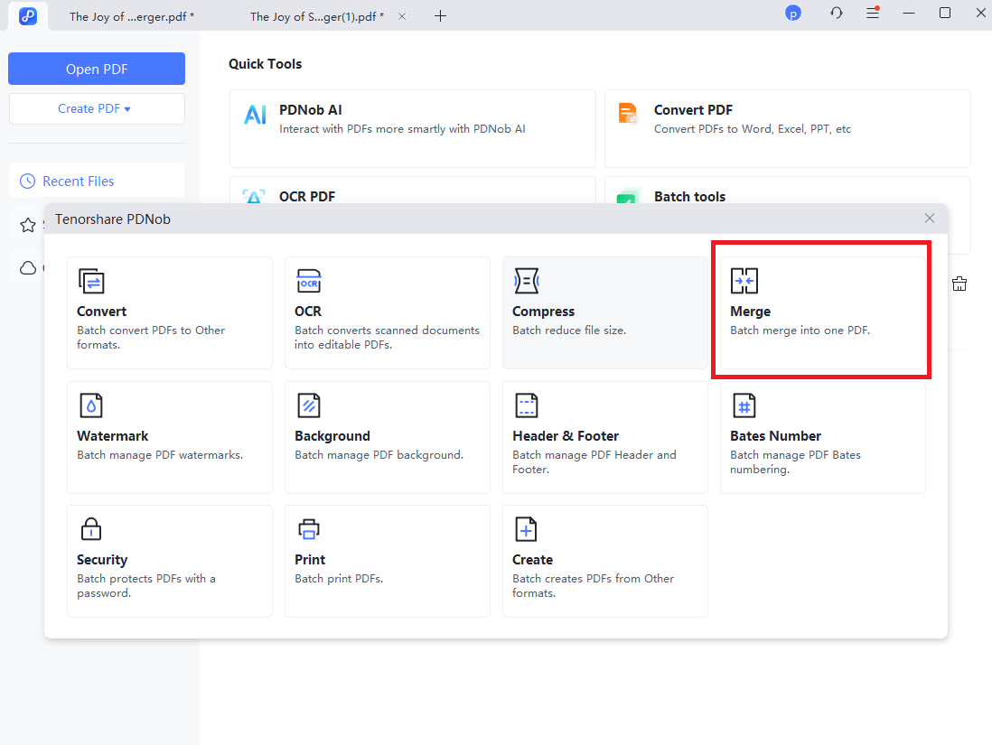Close the 'The Joy of S...ger(1).pdf' tab
Screen dimensions: 992x745
click(x=402, y=16)
